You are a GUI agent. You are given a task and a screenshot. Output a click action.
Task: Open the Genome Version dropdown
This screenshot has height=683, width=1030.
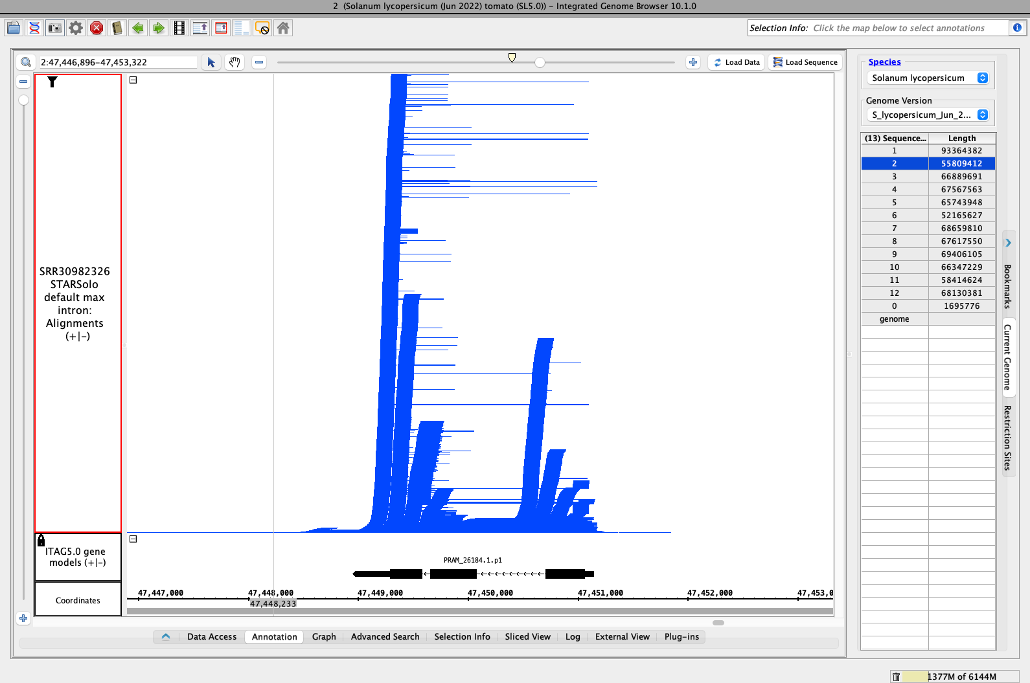pos(929,115)
